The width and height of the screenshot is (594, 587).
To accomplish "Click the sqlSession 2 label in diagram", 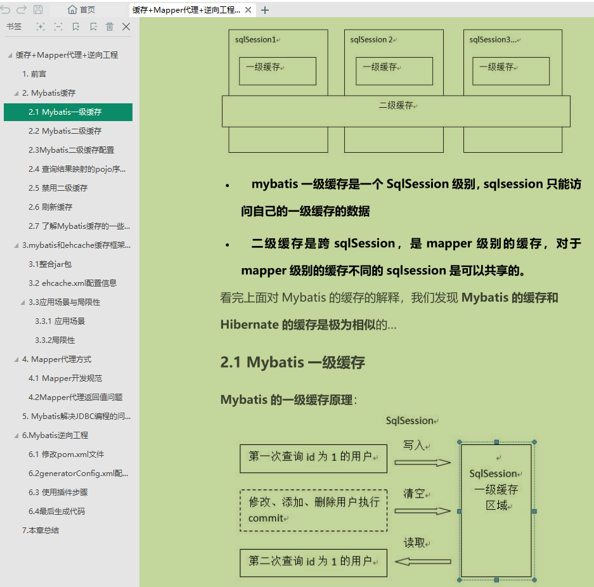I will [x=371, y=39].
